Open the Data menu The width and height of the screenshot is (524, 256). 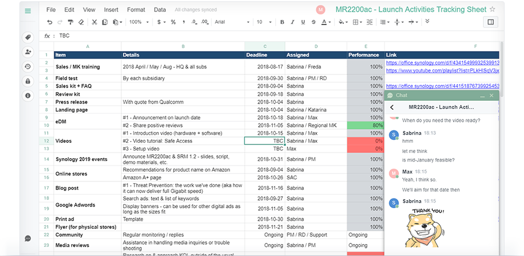[x=159, y=10]
